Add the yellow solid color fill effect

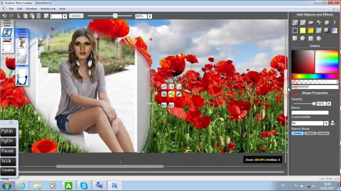[x=303, y=31]
